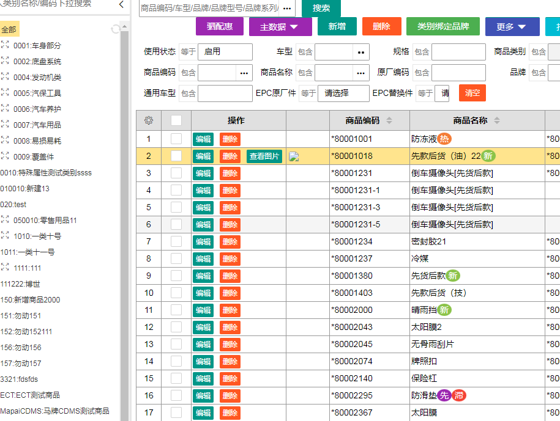560x421 pixels.
Task: Click the sort arrows on 商品名称 column
Action: tap(497, 120)
